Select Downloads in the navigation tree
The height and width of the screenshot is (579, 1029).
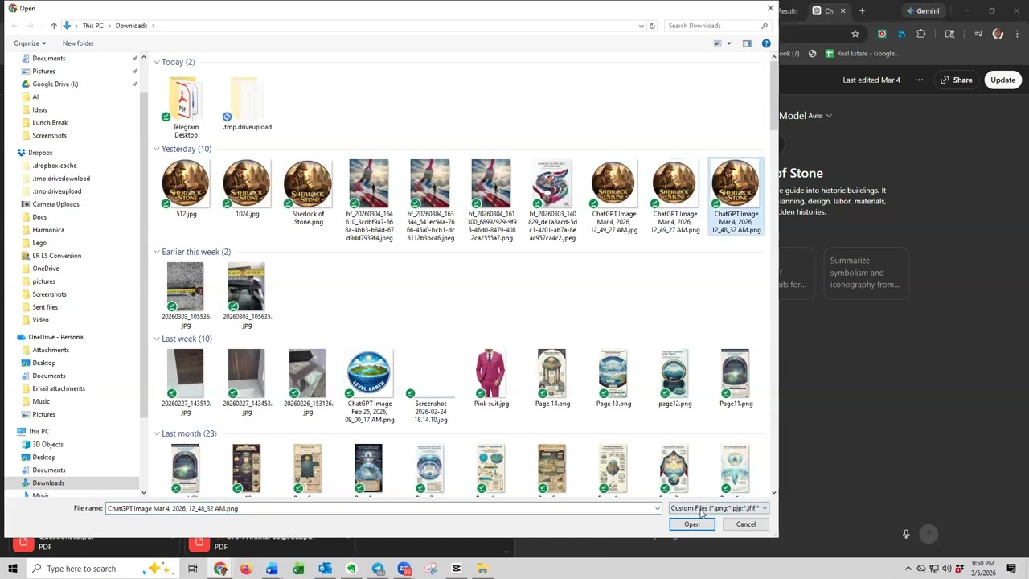click(x=48, y=483)
